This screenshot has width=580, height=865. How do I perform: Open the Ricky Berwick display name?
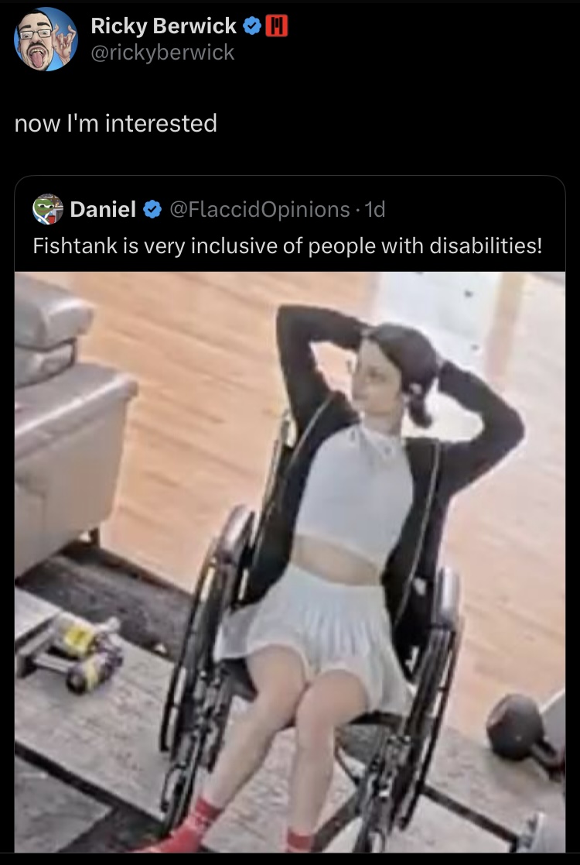(x=164, y=26)
